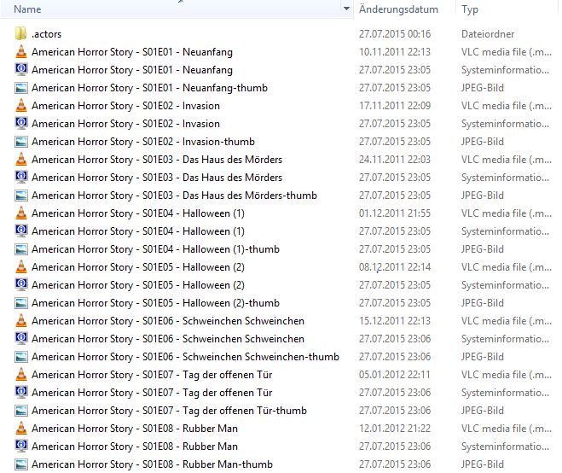Click JPEG icon for S01E07 Tag der offenen Tür-thumb
562x473 pixels.
coord(21,411)
